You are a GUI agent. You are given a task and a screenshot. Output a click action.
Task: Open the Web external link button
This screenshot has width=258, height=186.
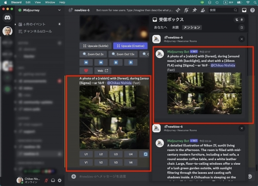103,70
